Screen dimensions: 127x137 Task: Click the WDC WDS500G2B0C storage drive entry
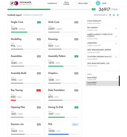point(103,51)
